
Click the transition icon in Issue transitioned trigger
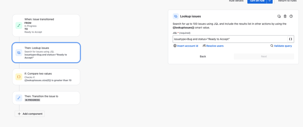[19, 26]
